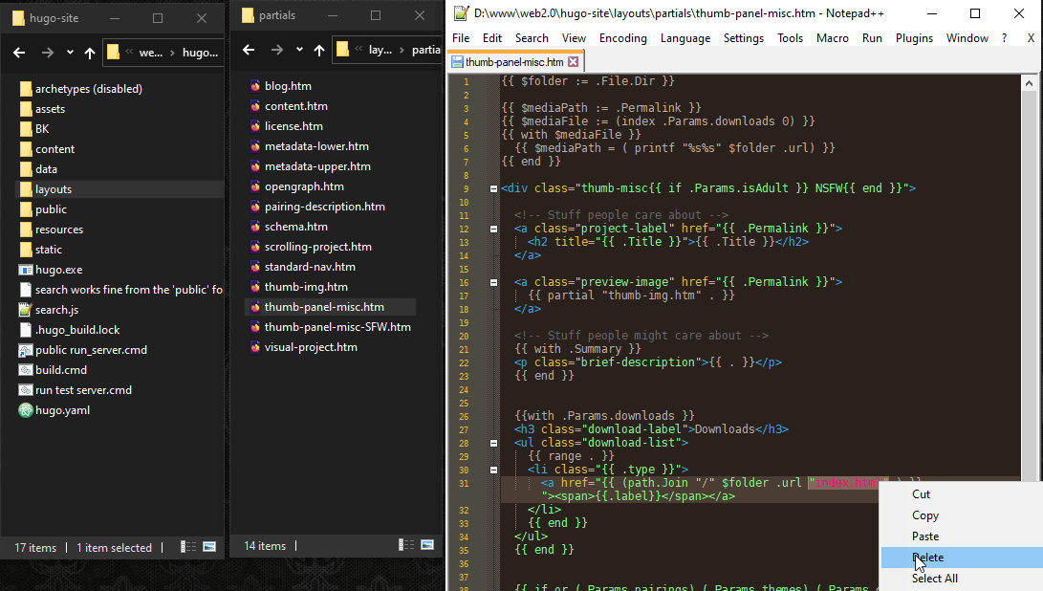
Task: Choose Delete from the context menu
Action: coord(927,558)
